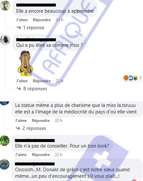Reply to the 'Qui a pu élire' comment
Image resolution: width=143 pixels, height=181 pixels.
(42, 81)
